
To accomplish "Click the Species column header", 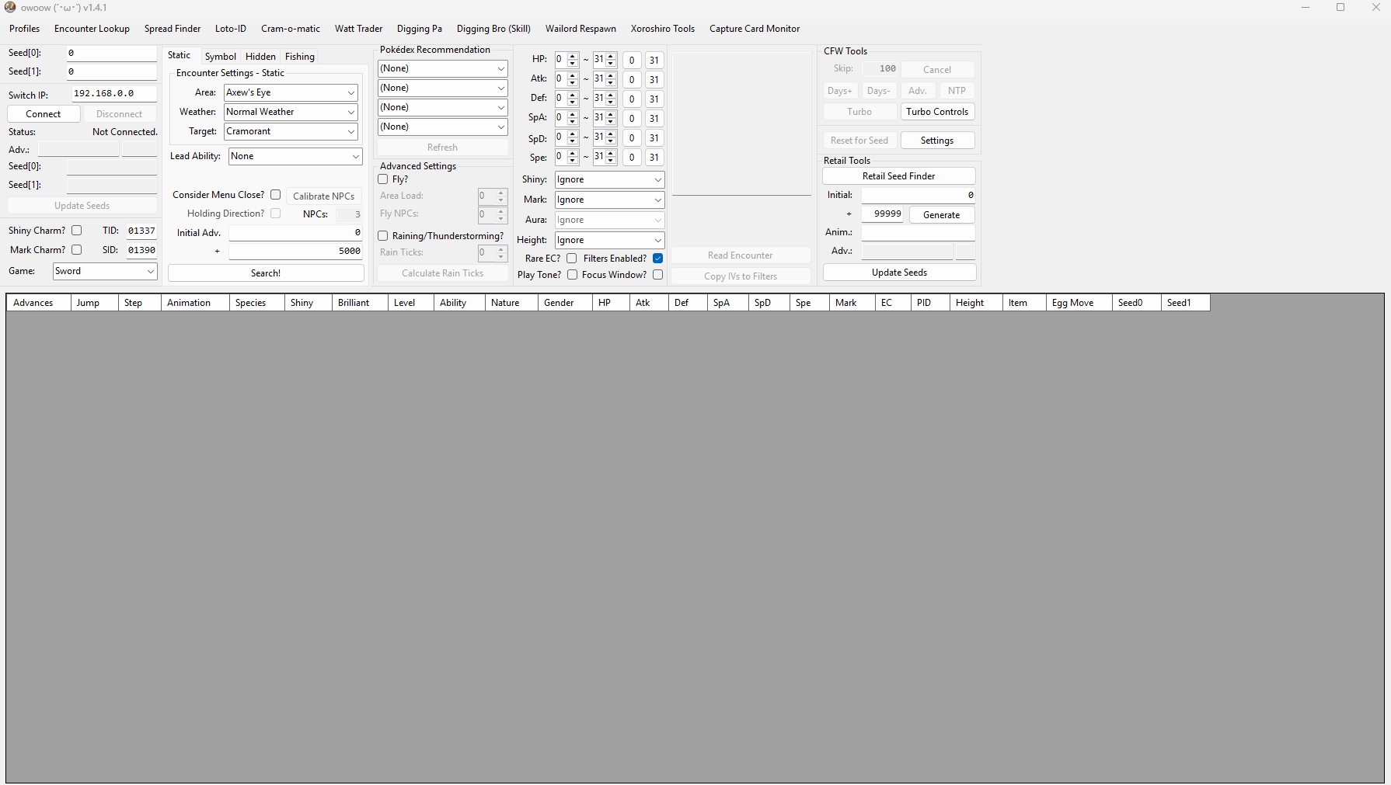I will (x=256, y=303).
